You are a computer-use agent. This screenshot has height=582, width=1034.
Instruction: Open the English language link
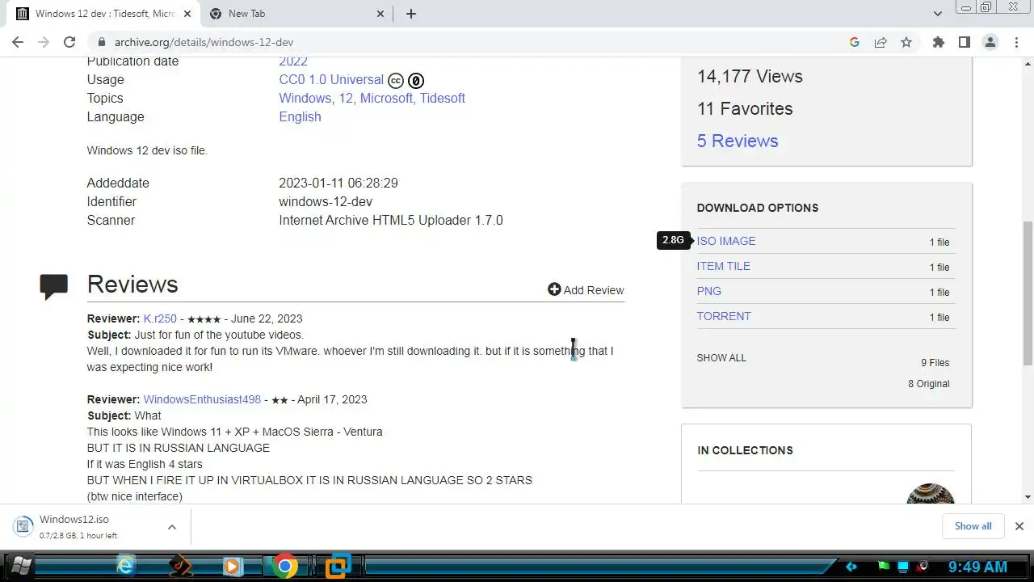pos(300,116)
